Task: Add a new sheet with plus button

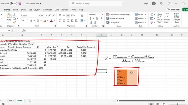Action: coord(30,101)
